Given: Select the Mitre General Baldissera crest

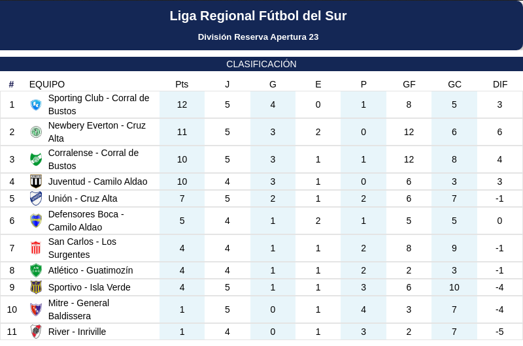Looking at the screenshot, I should click(x=36, y=309).
